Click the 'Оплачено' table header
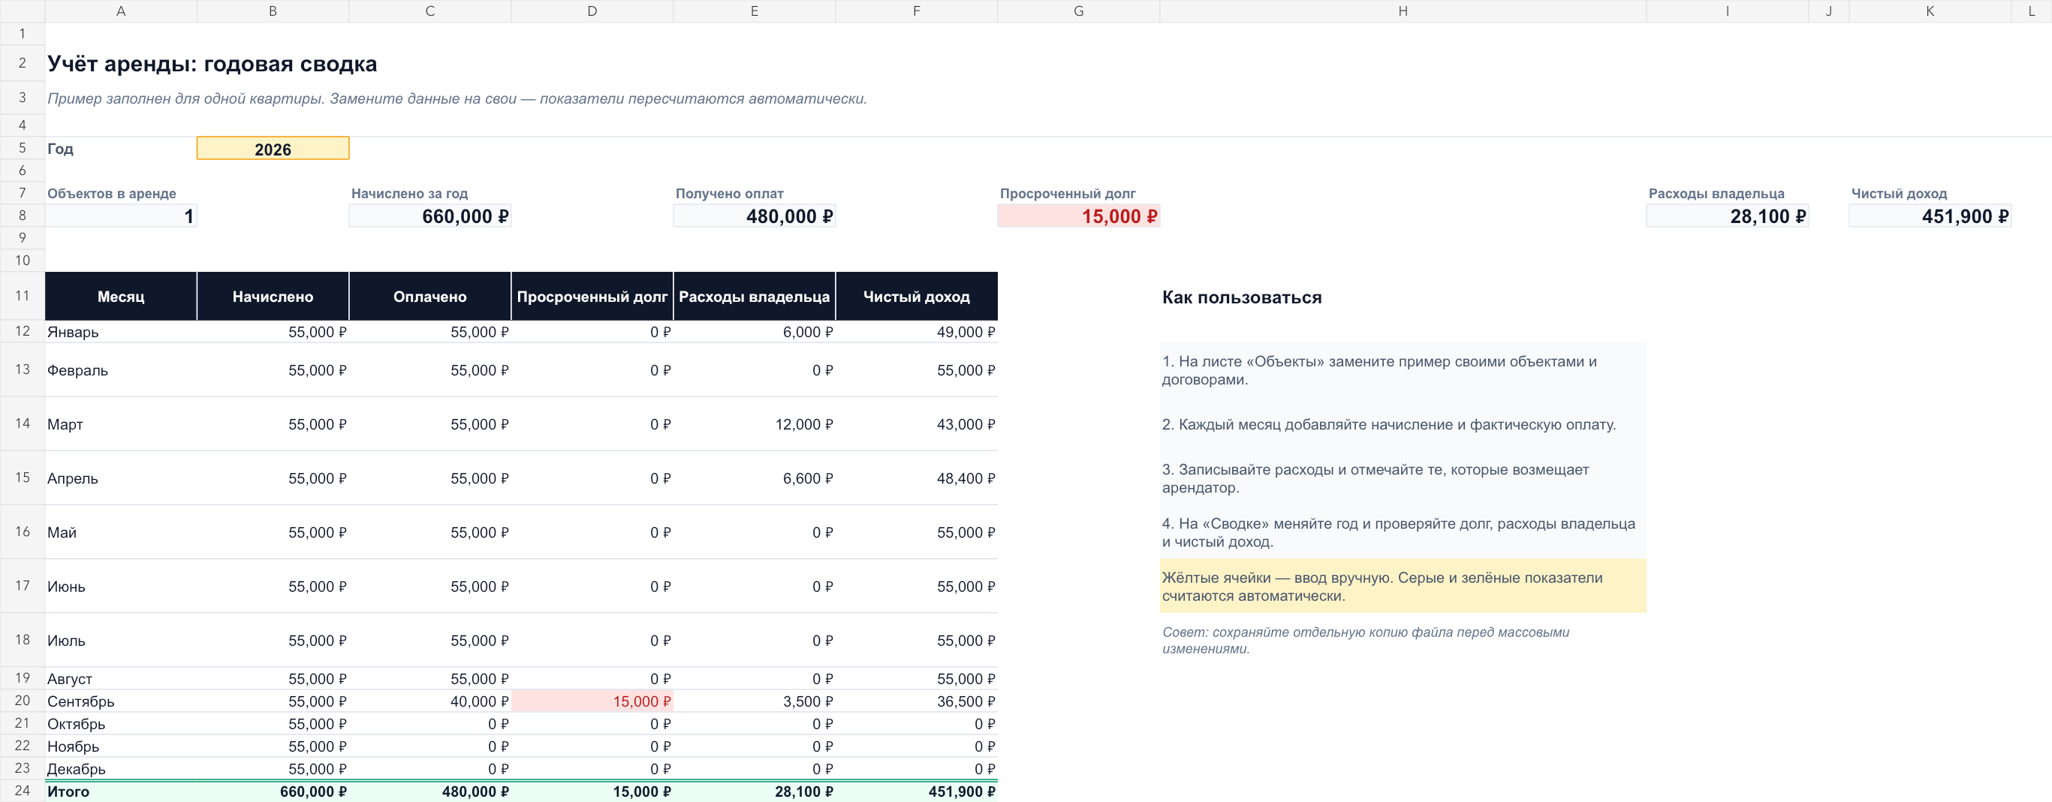 coord(430,297)
